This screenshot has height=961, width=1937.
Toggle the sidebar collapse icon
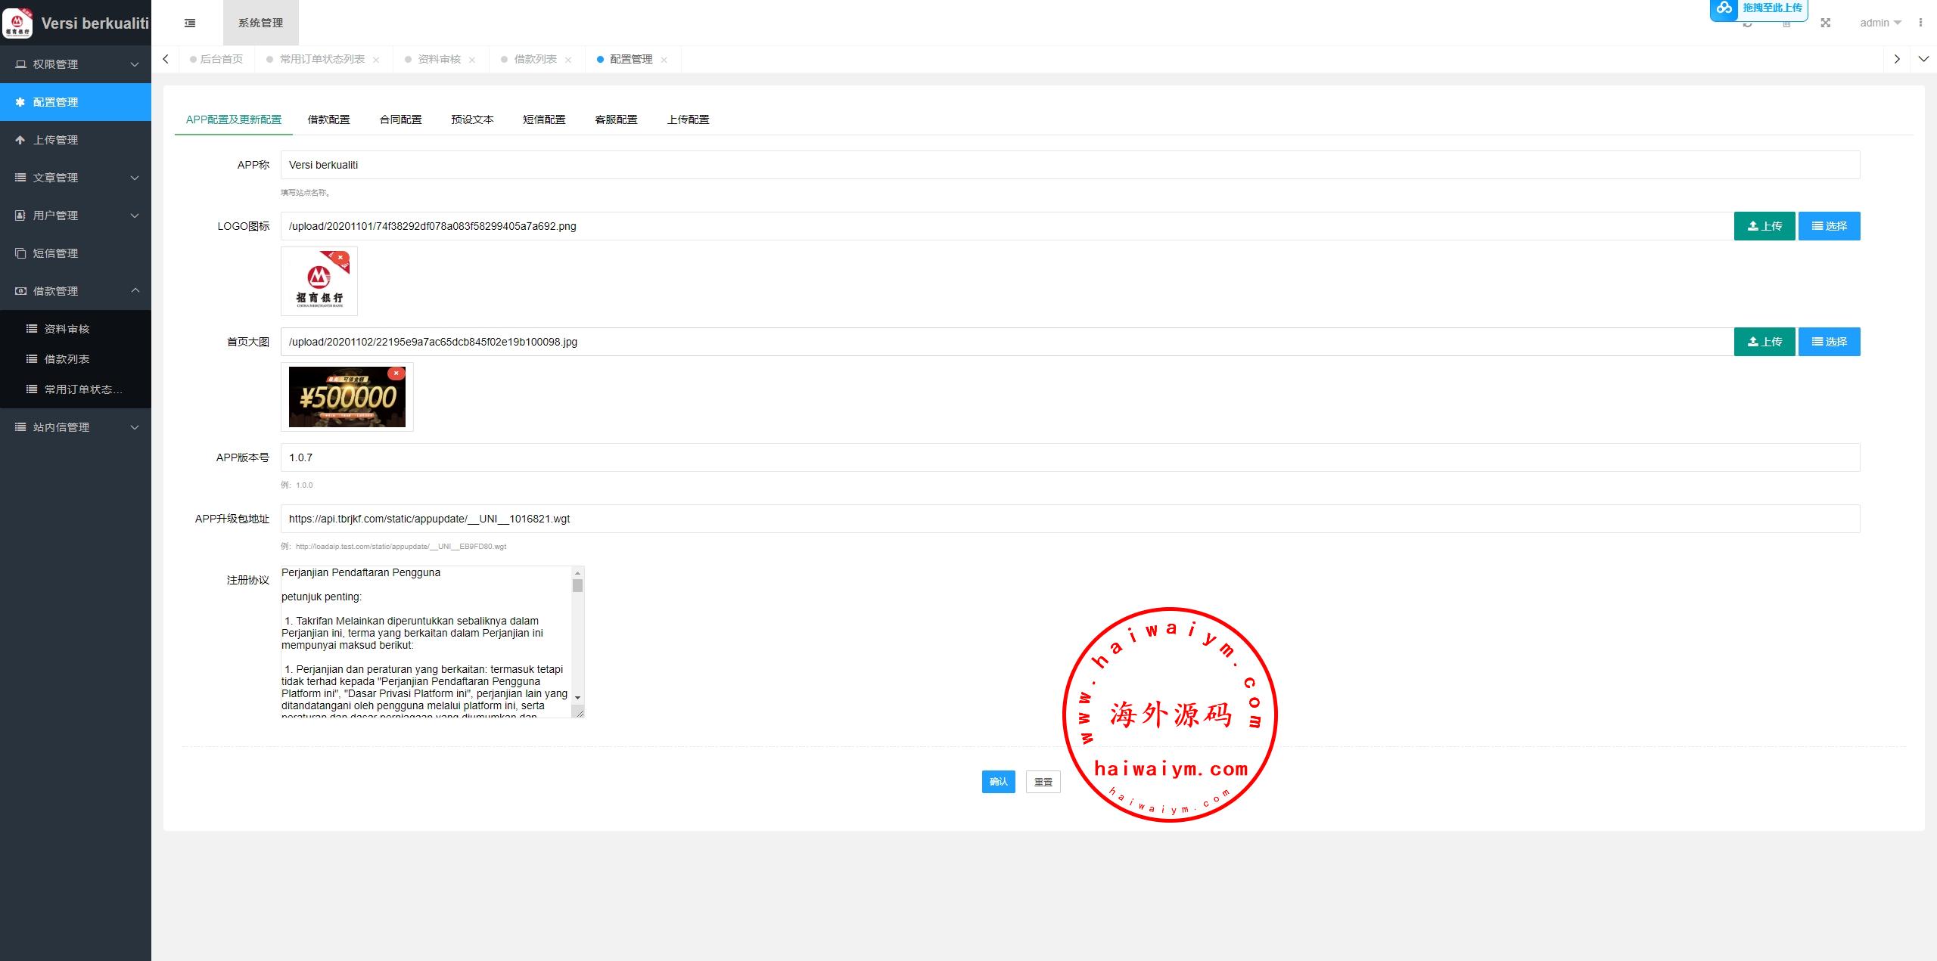click(190, 23)
